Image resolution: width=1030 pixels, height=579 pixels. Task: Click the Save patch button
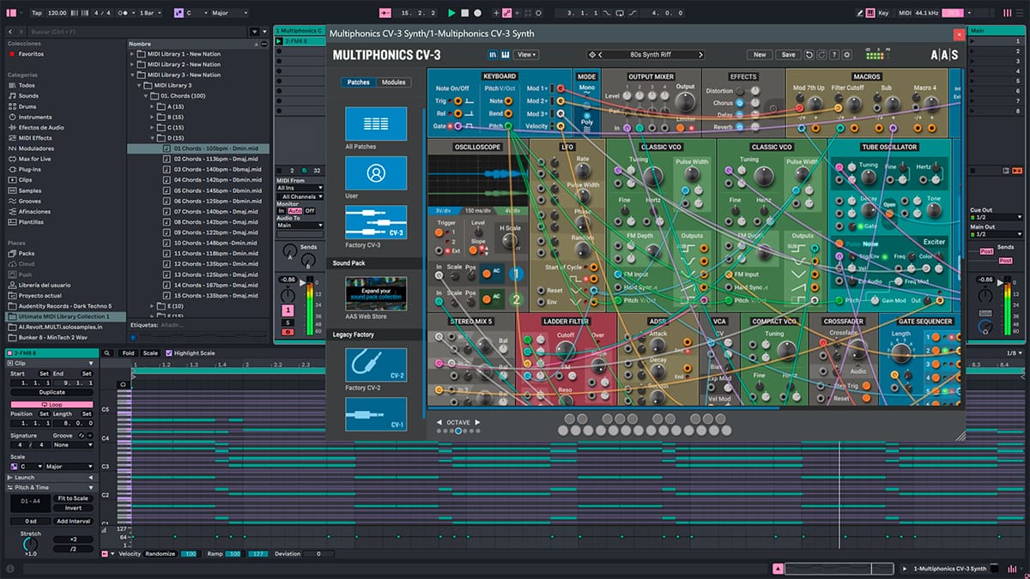tap(788, 54)
